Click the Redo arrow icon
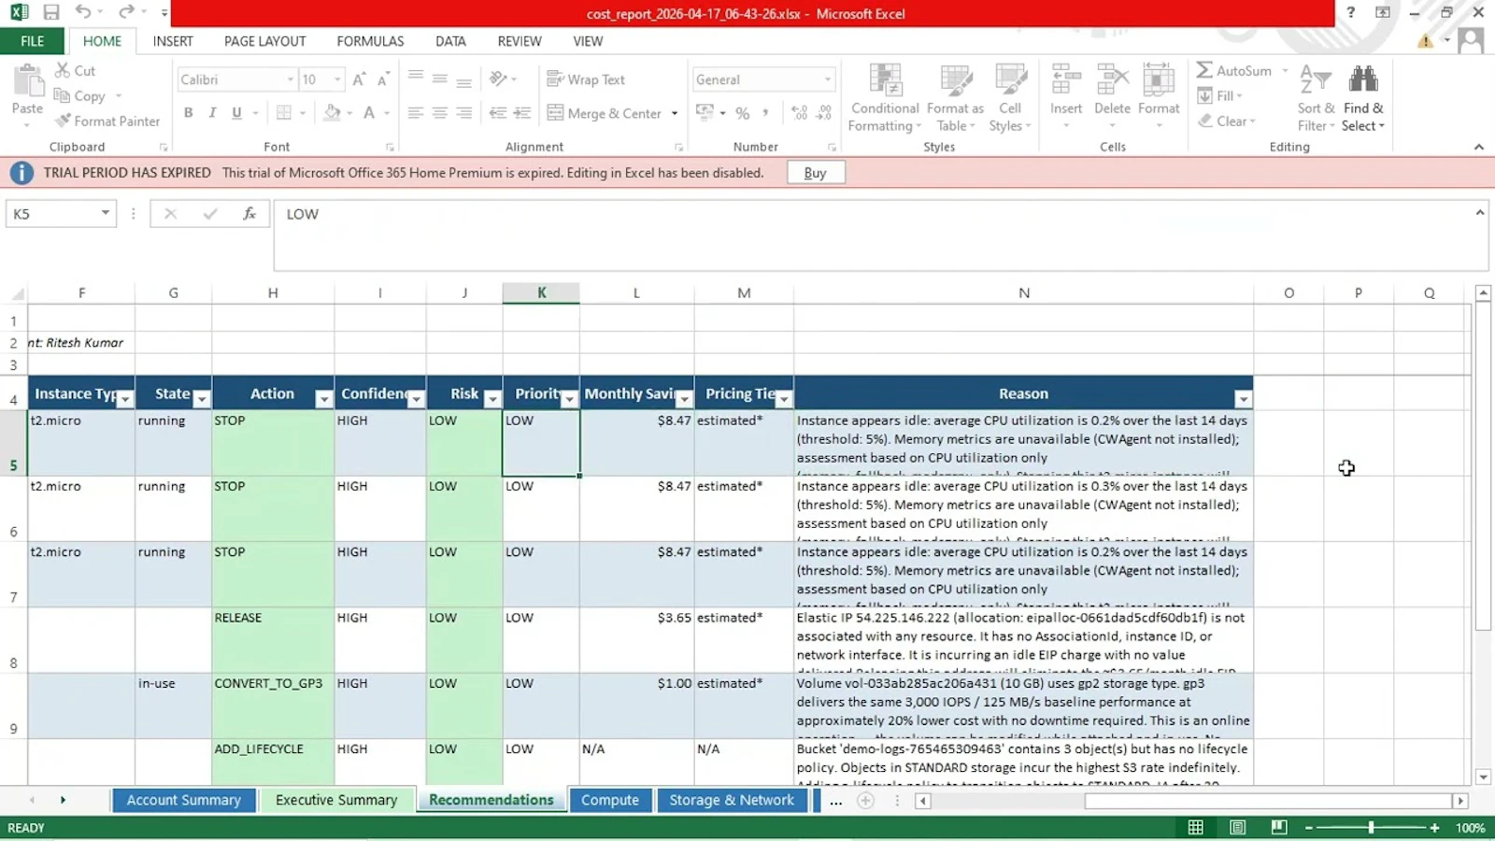Viewport: 1495px width, 841px height. coord(126,12)
